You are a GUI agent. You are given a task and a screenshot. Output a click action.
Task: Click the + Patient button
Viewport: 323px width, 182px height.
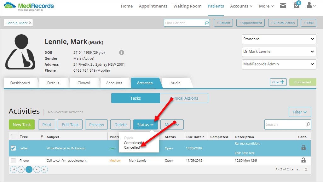click(x=223, y=23)
